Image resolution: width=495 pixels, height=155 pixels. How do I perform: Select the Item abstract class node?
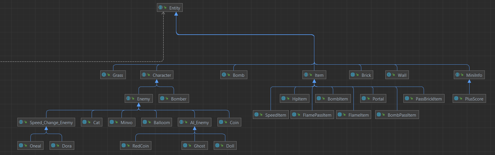click(x=314, y=75)
